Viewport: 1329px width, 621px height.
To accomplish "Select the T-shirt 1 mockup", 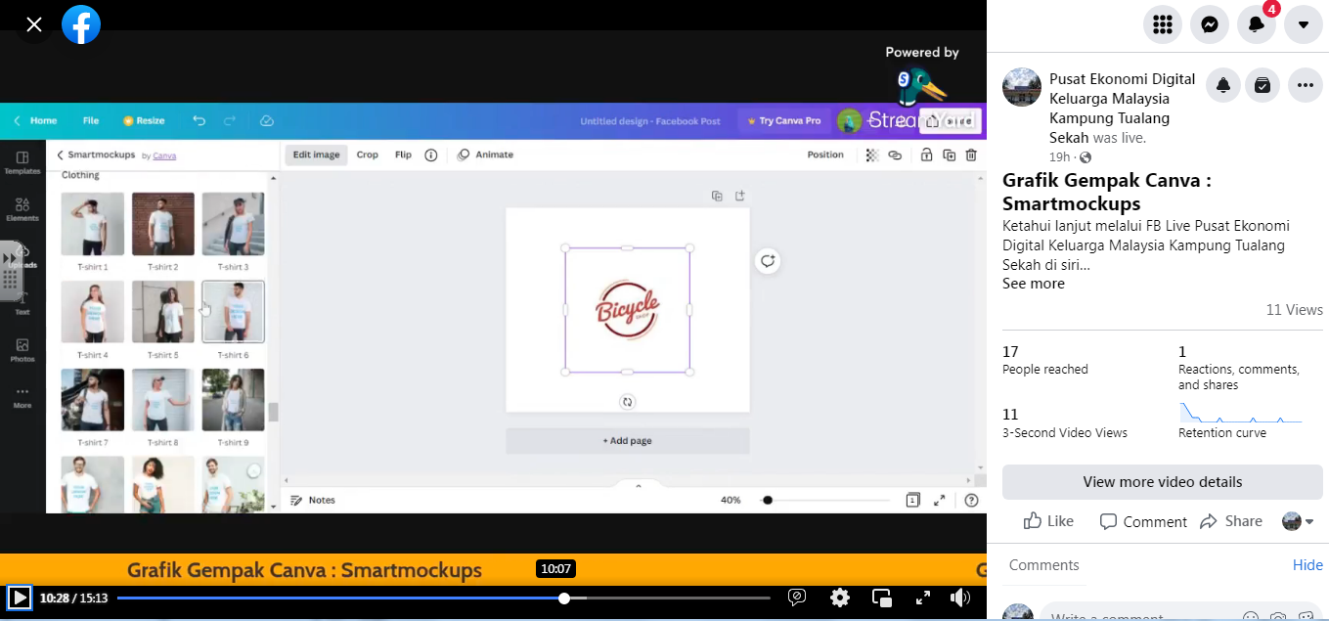I will [x=93, y=224].
